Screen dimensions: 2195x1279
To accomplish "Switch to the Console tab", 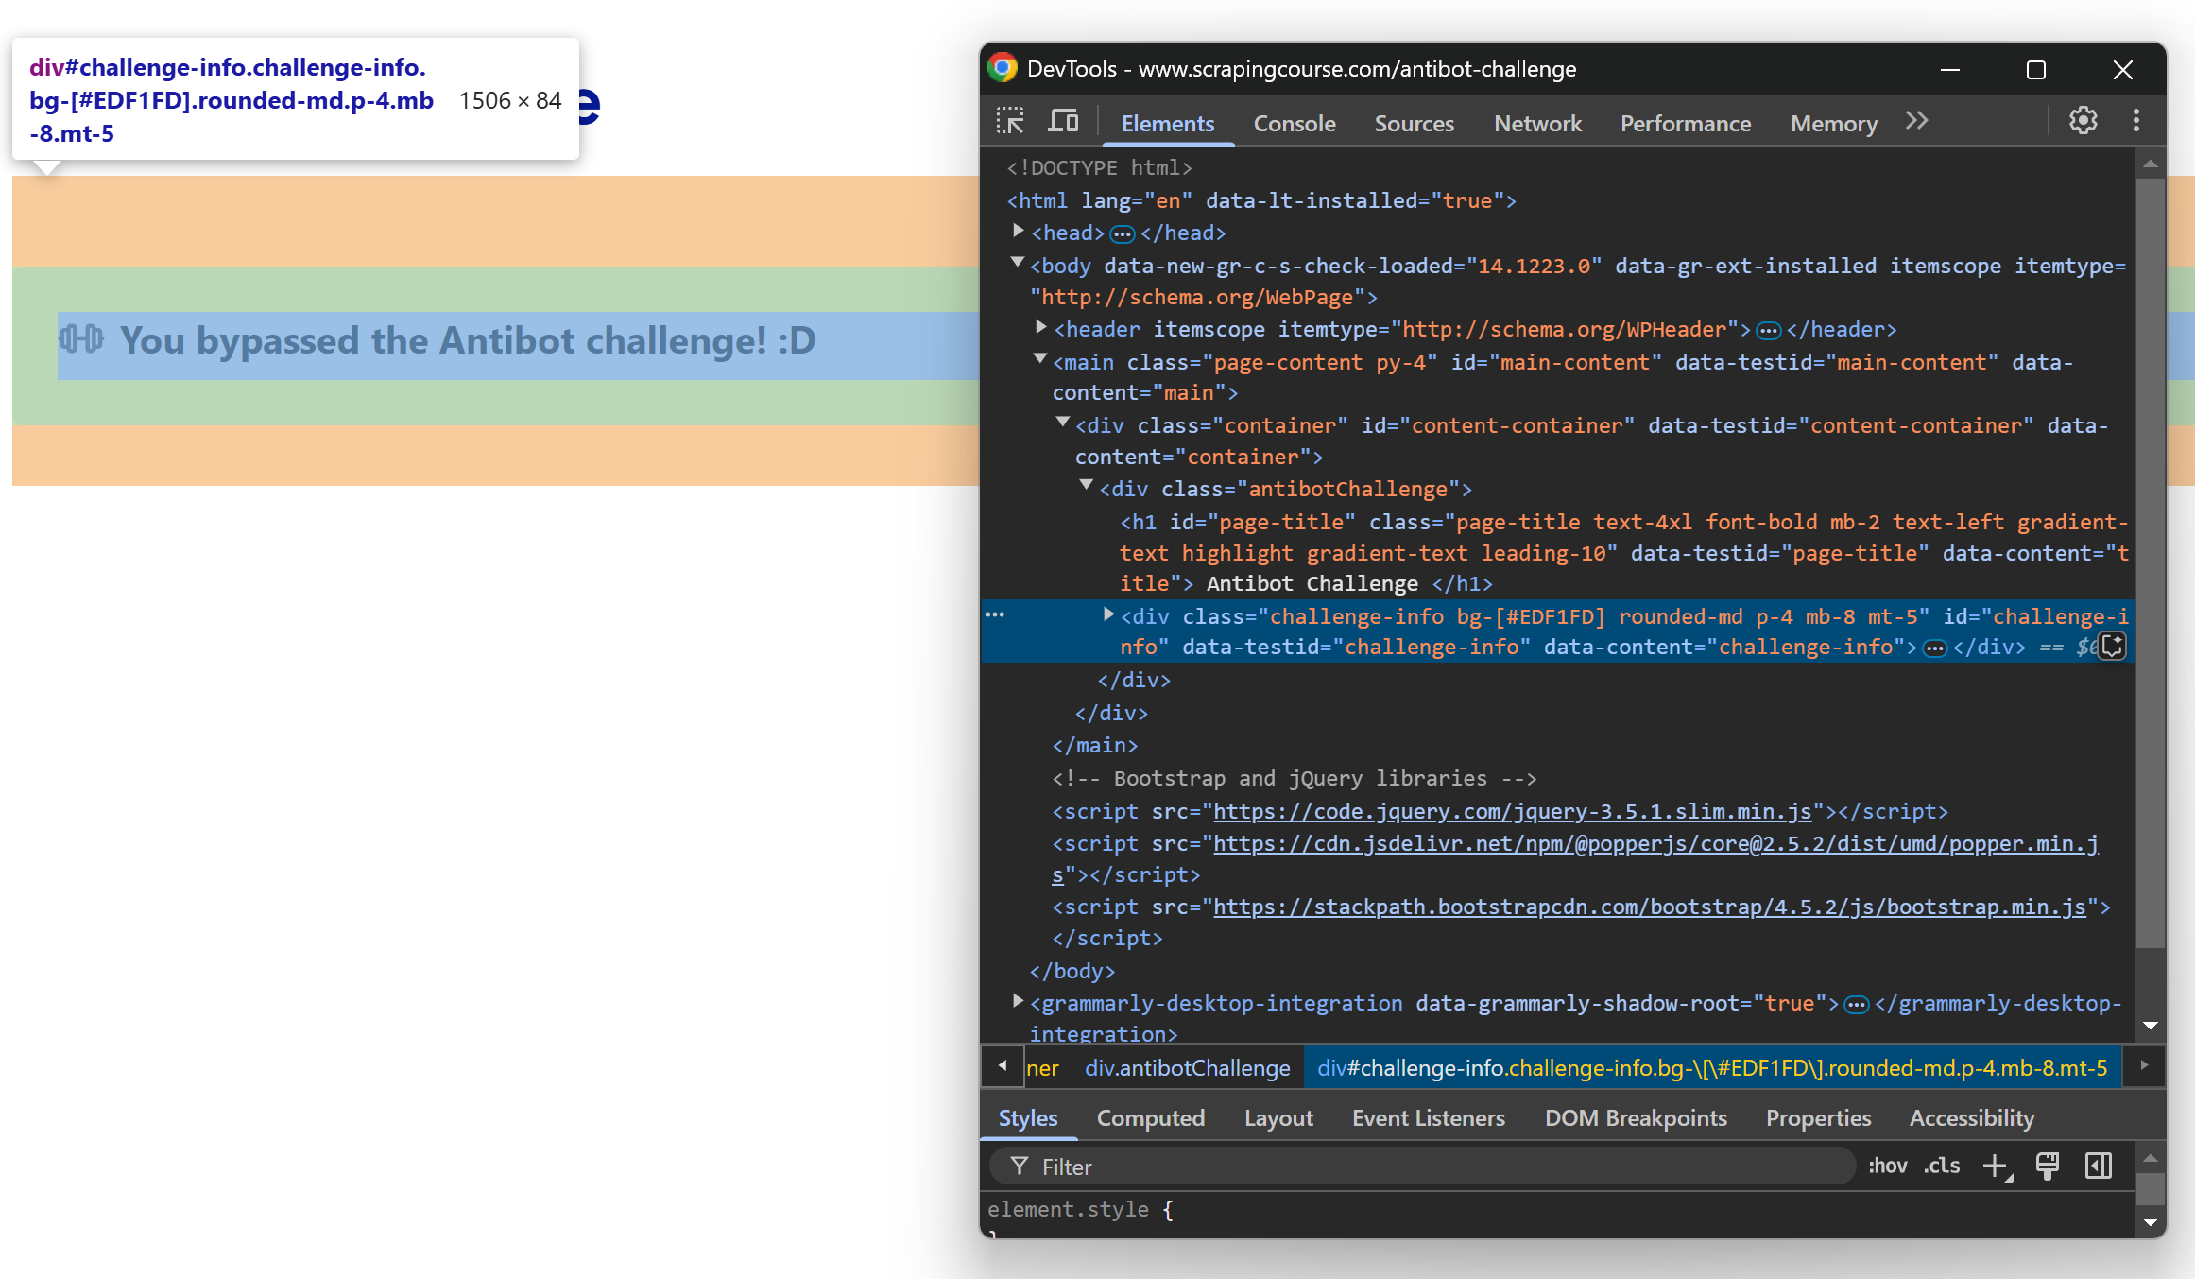I will point(1295,123).
